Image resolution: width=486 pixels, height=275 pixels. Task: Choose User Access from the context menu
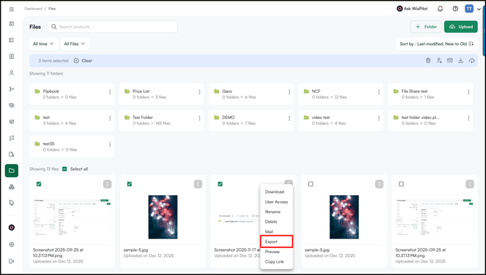pyautogui.click(x=276, y=202)
